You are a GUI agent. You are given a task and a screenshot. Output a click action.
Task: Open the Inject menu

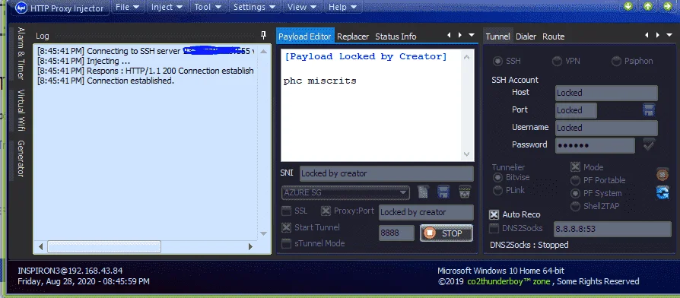click(x=167, y=7)
